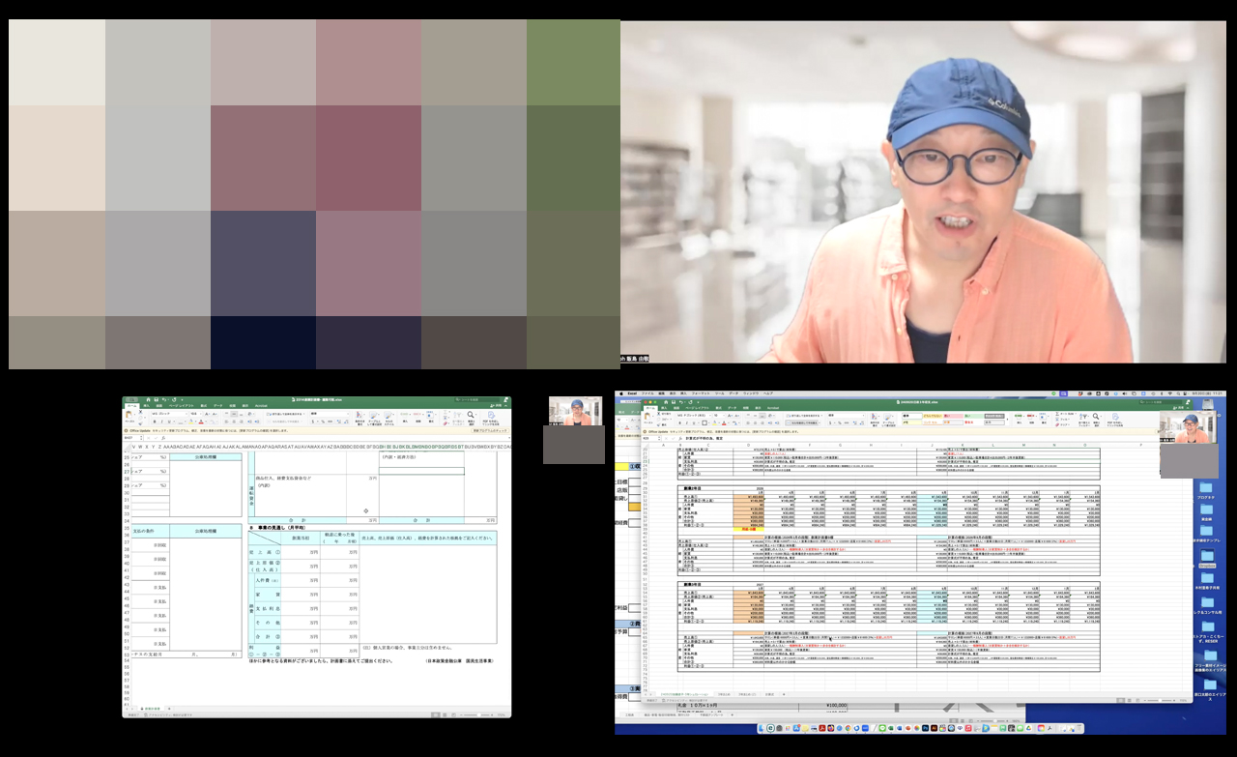Open the フォーマット menu in macOS menu bar
1237x757 pixels.
[x=701, y=393]
